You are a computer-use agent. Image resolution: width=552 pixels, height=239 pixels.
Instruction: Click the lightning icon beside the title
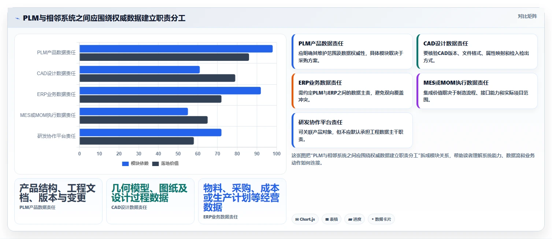[17, 18]
